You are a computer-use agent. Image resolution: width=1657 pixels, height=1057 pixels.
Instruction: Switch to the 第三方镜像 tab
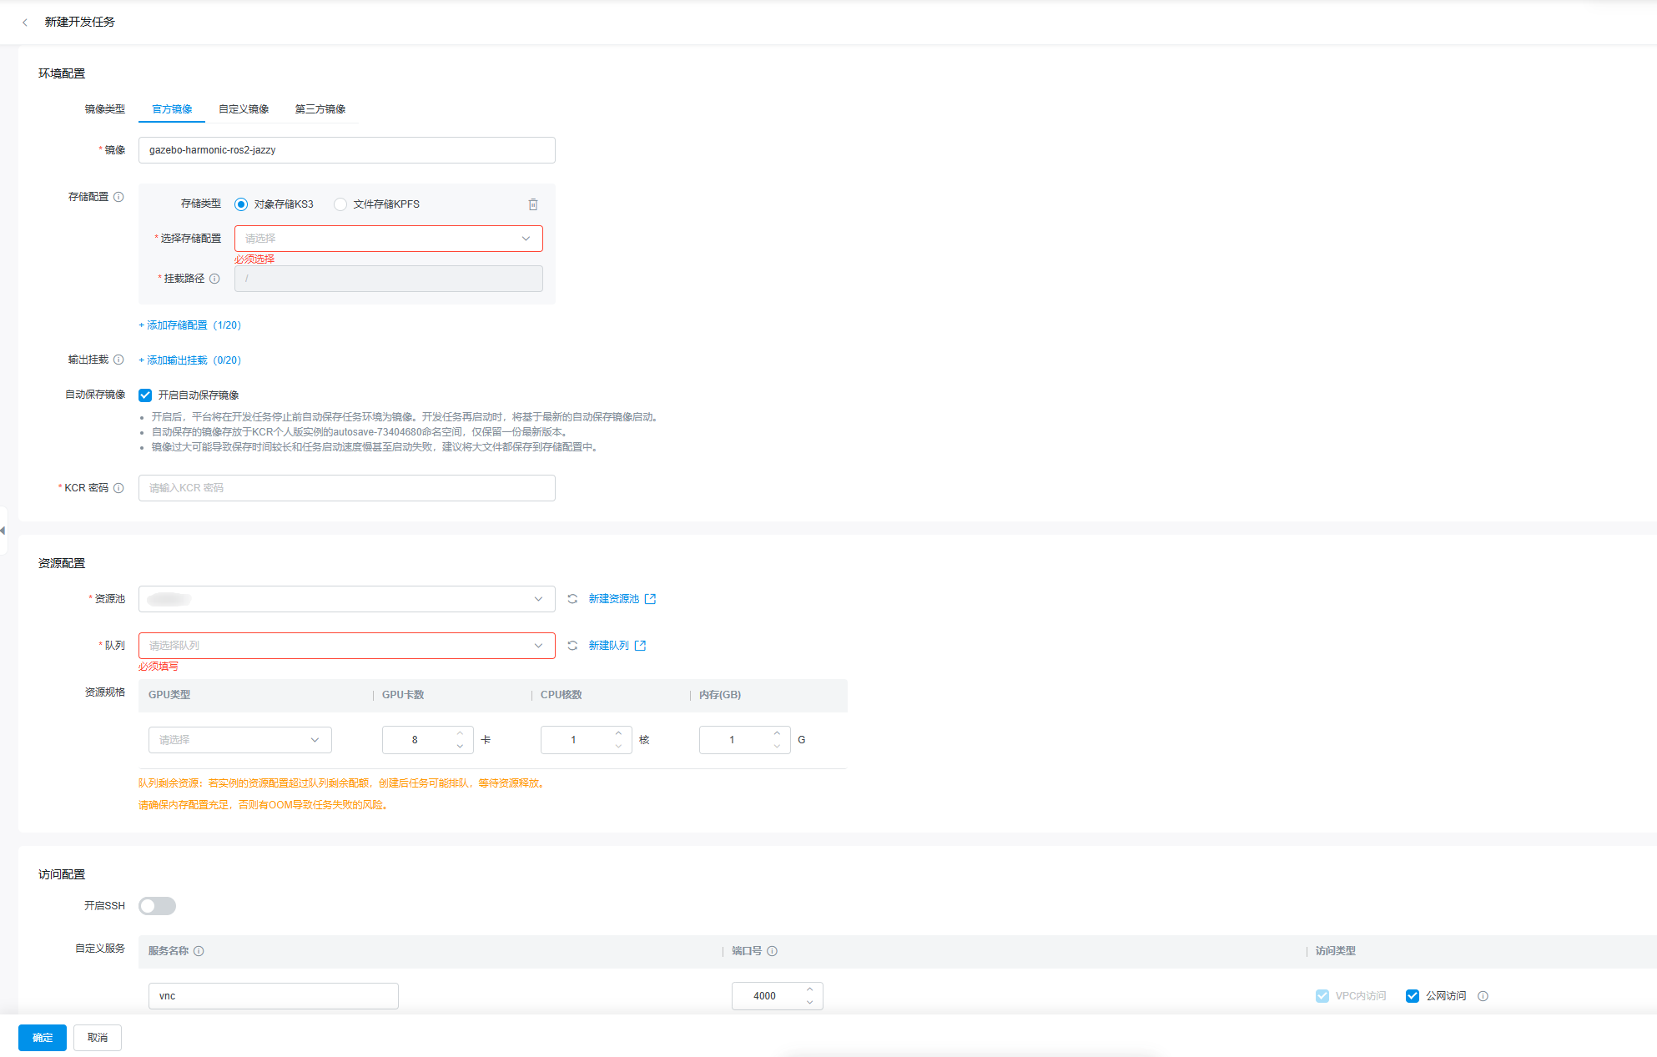pyautogui.click(x=320, y=109)
